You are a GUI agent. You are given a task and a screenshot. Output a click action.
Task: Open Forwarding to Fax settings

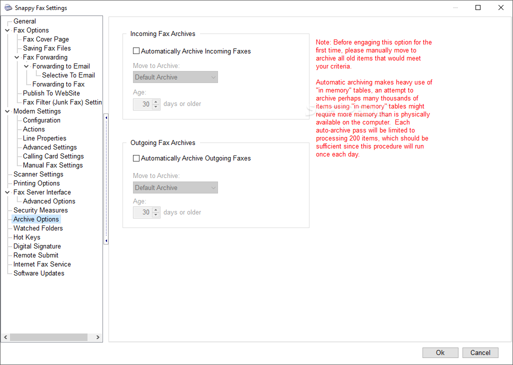58,84
